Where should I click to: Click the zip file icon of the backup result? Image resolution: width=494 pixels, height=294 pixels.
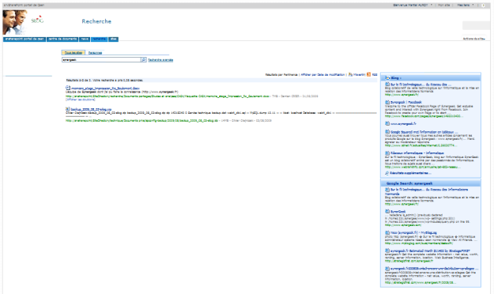[x=67, y=109]
